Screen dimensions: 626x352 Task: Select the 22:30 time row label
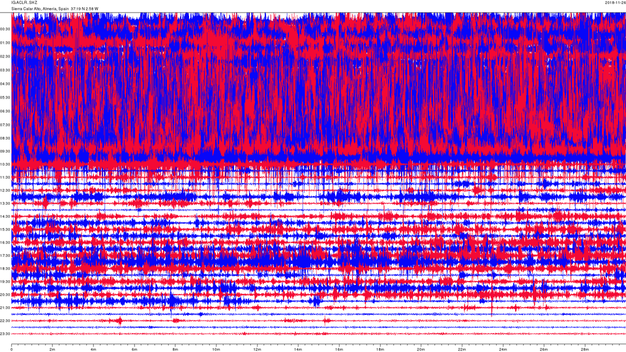[x=5, y=321]
